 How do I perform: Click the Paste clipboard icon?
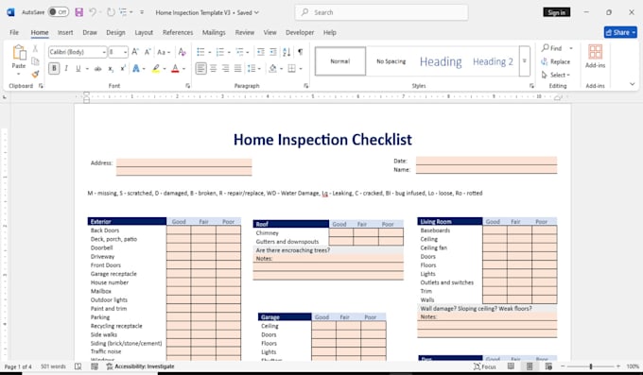tap(19, 53)
